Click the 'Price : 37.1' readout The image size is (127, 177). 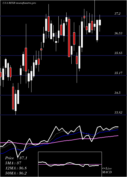[x=16, y=158]
